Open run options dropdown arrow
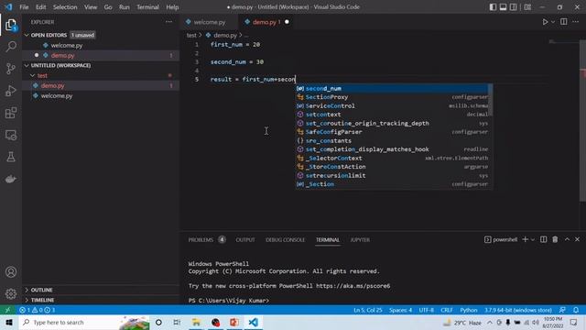Viewport: 586px width, 330px height. [553, 22]
